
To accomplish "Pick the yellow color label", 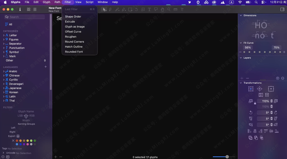I will [28, 141].
